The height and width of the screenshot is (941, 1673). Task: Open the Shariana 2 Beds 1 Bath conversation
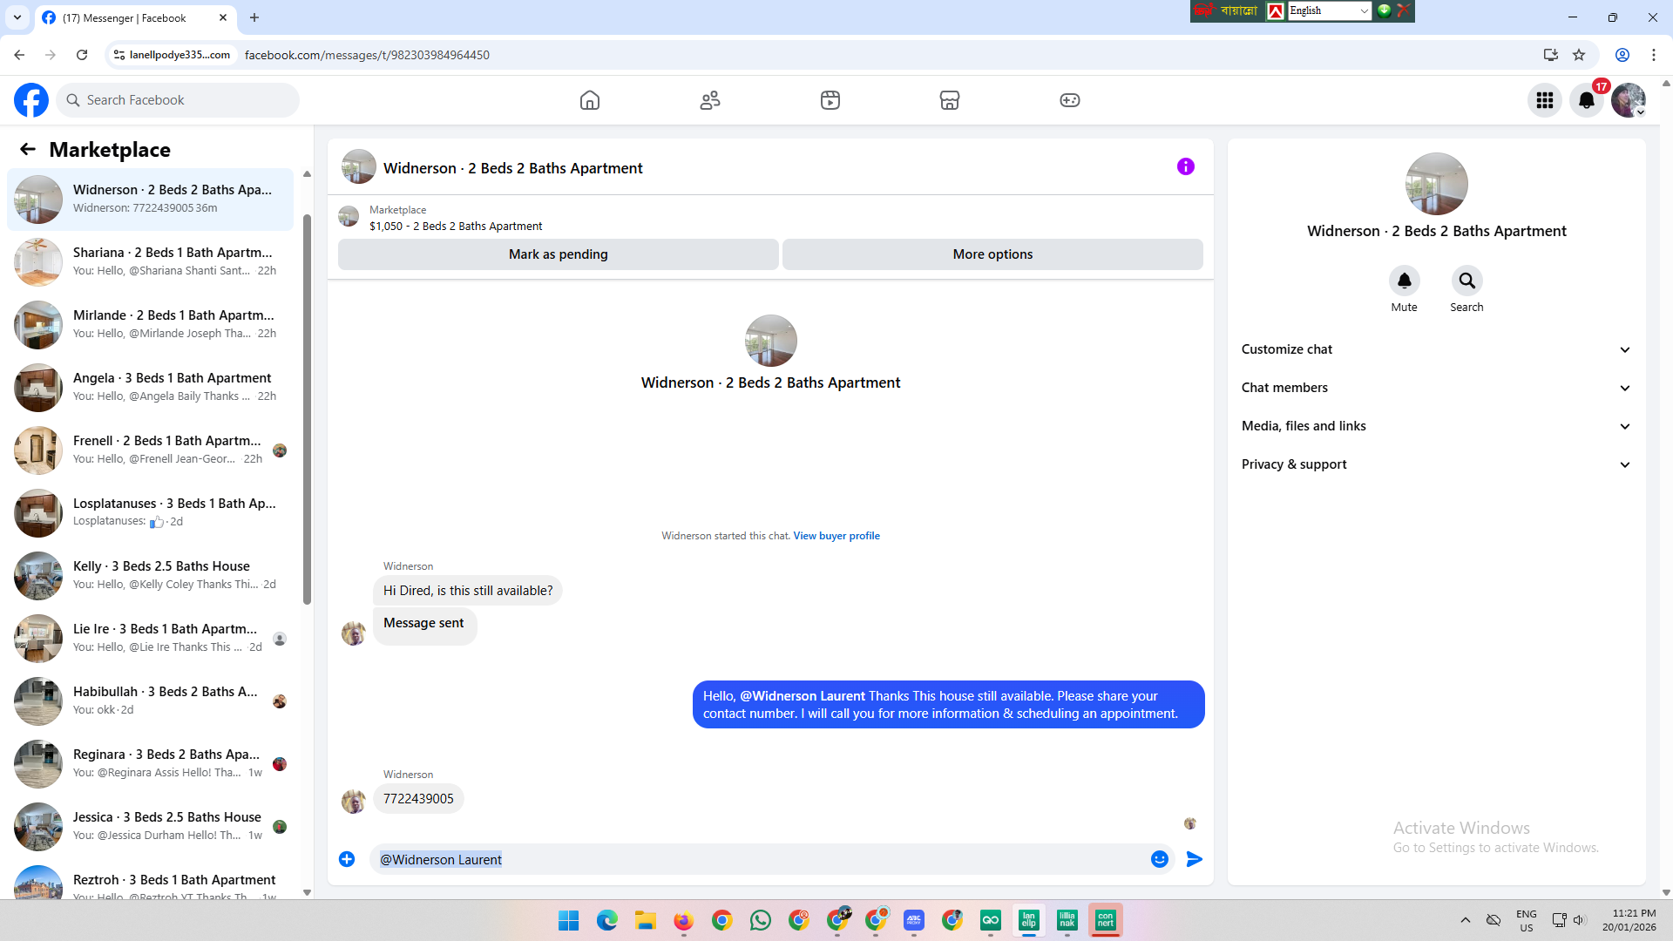pyautogui.click(x=151, y=261)
